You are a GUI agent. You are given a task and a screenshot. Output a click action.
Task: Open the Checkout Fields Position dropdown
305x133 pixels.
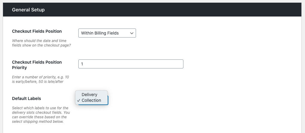coord(107,33)
